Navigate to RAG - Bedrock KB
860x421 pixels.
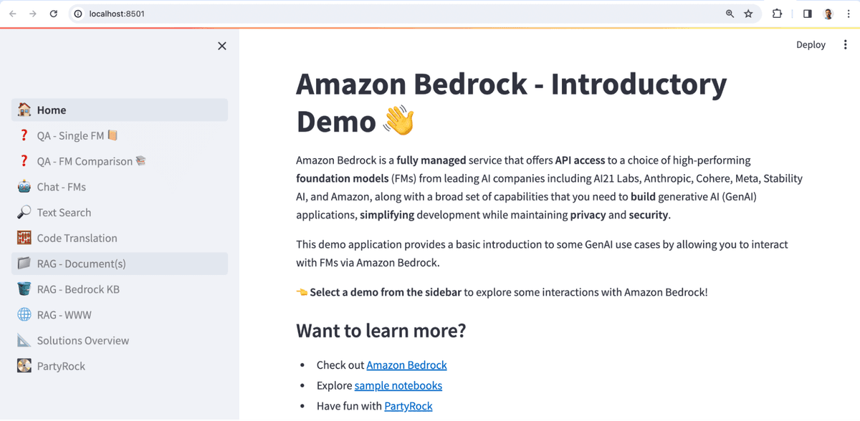[x=77, y=289]
